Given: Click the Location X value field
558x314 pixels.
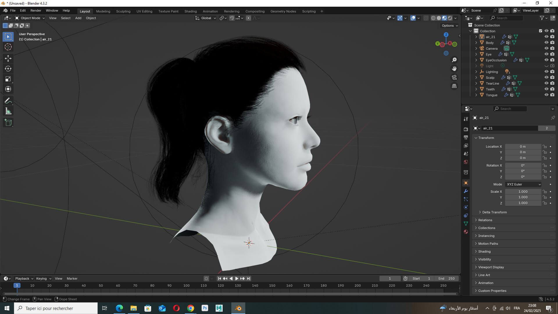Looking at the screenshot, I should [x=523, y=147].
